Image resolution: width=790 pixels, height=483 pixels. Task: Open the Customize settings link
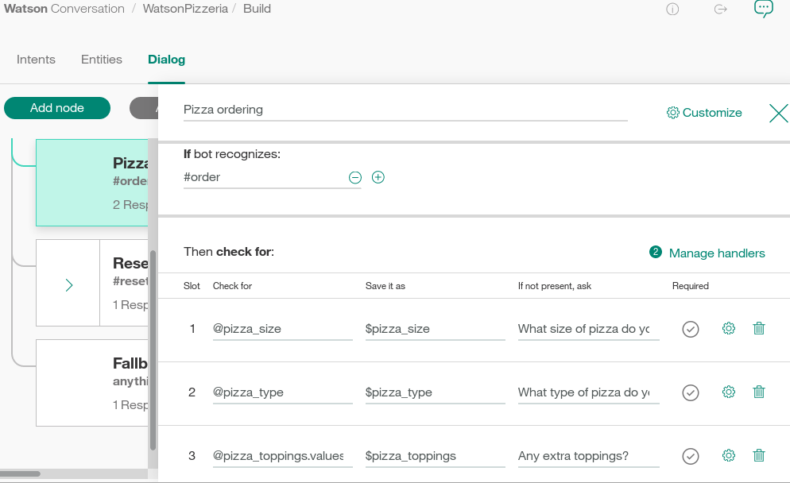pos(704,113)
